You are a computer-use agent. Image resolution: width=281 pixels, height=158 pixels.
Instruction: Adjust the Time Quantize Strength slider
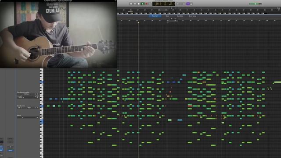29,96
